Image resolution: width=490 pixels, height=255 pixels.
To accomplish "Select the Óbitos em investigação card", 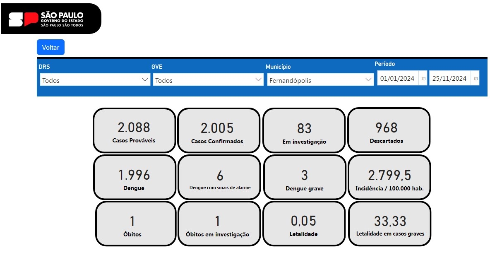I will 218,224.
